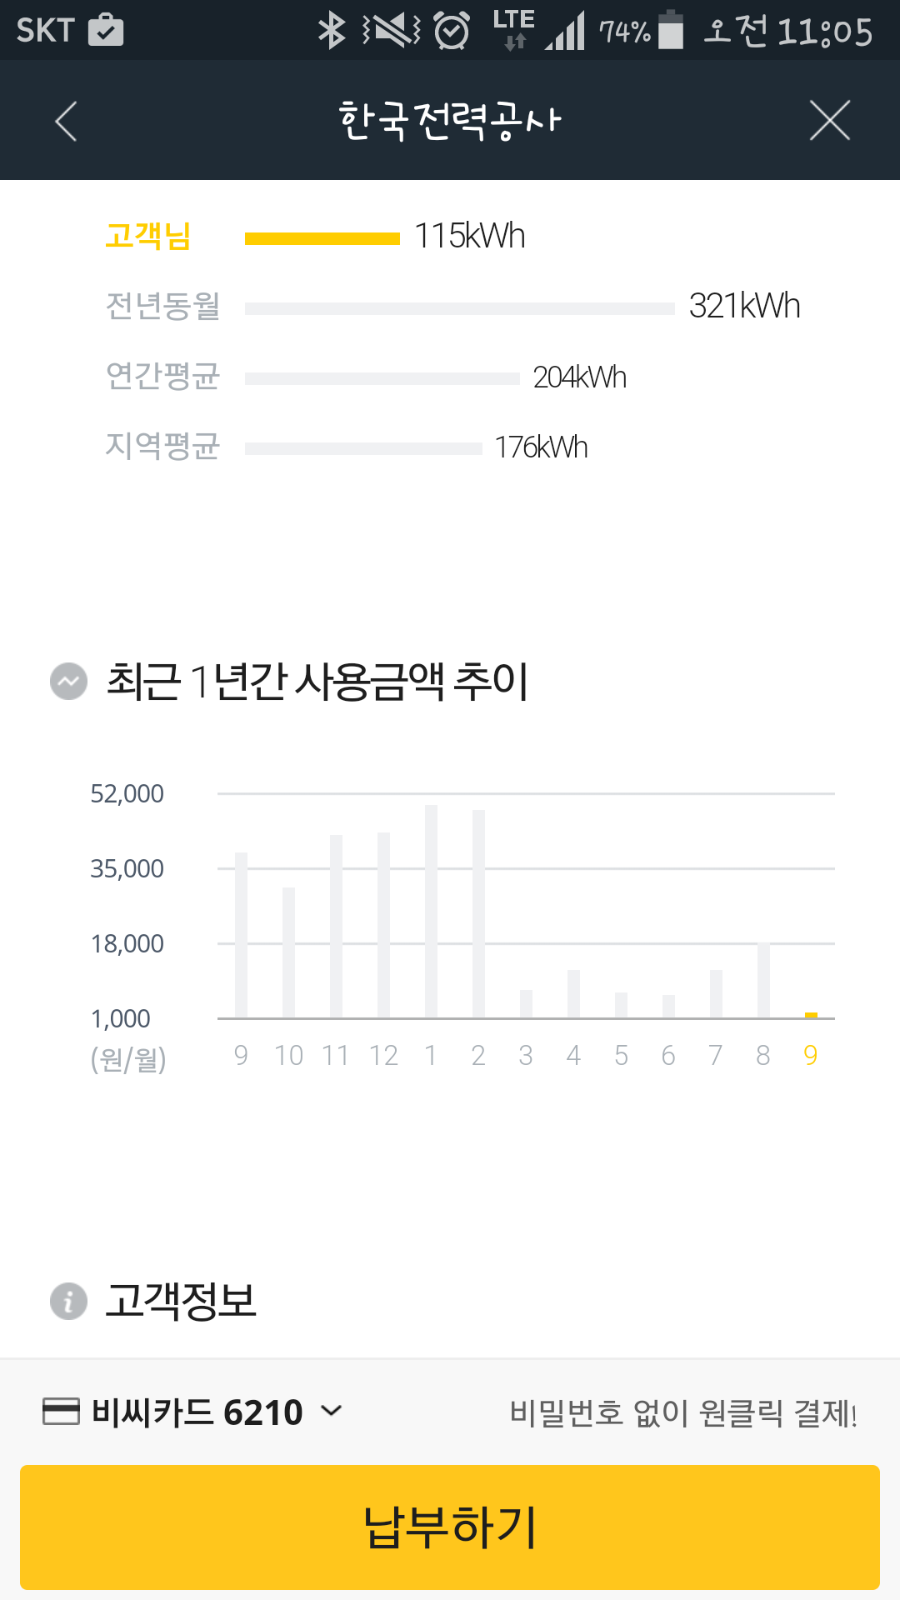
Task: Tap the credit card icon
Action: 61,1411
